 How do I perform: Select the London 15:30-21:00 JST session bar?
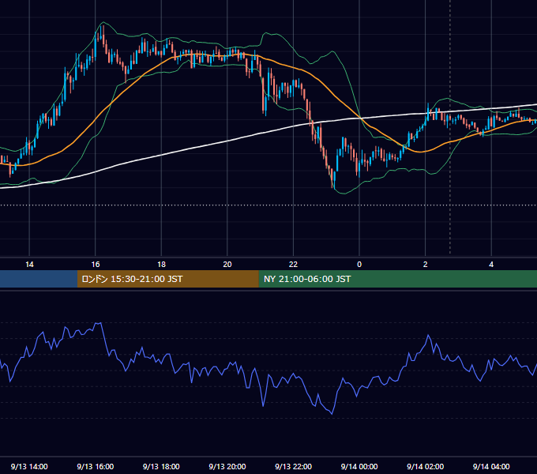click(167, 279)
